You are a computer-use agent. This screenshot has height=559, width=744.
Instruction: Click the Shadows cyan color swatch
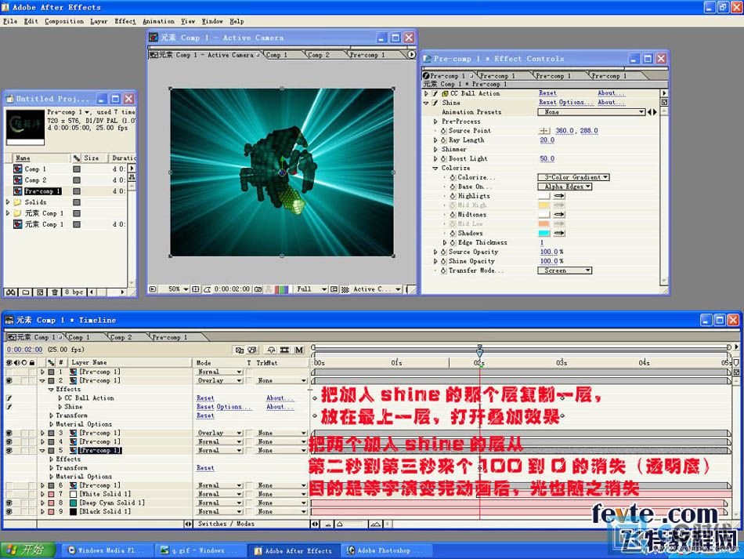[544, 233]
